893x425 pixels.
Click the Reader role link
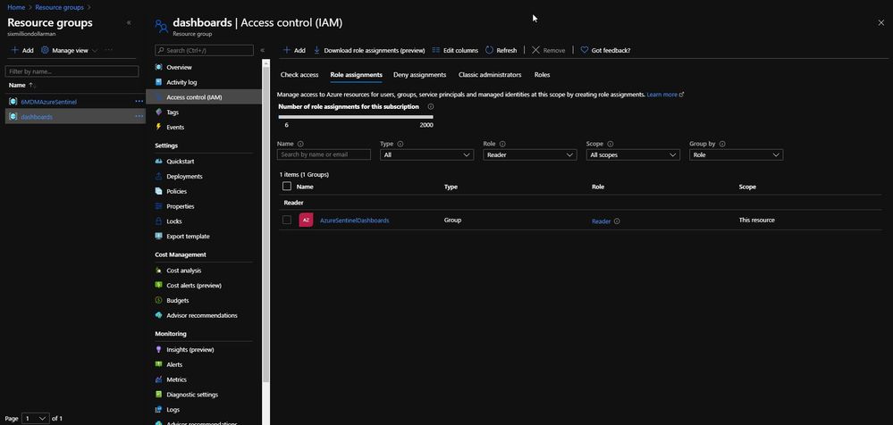(601, 221)
